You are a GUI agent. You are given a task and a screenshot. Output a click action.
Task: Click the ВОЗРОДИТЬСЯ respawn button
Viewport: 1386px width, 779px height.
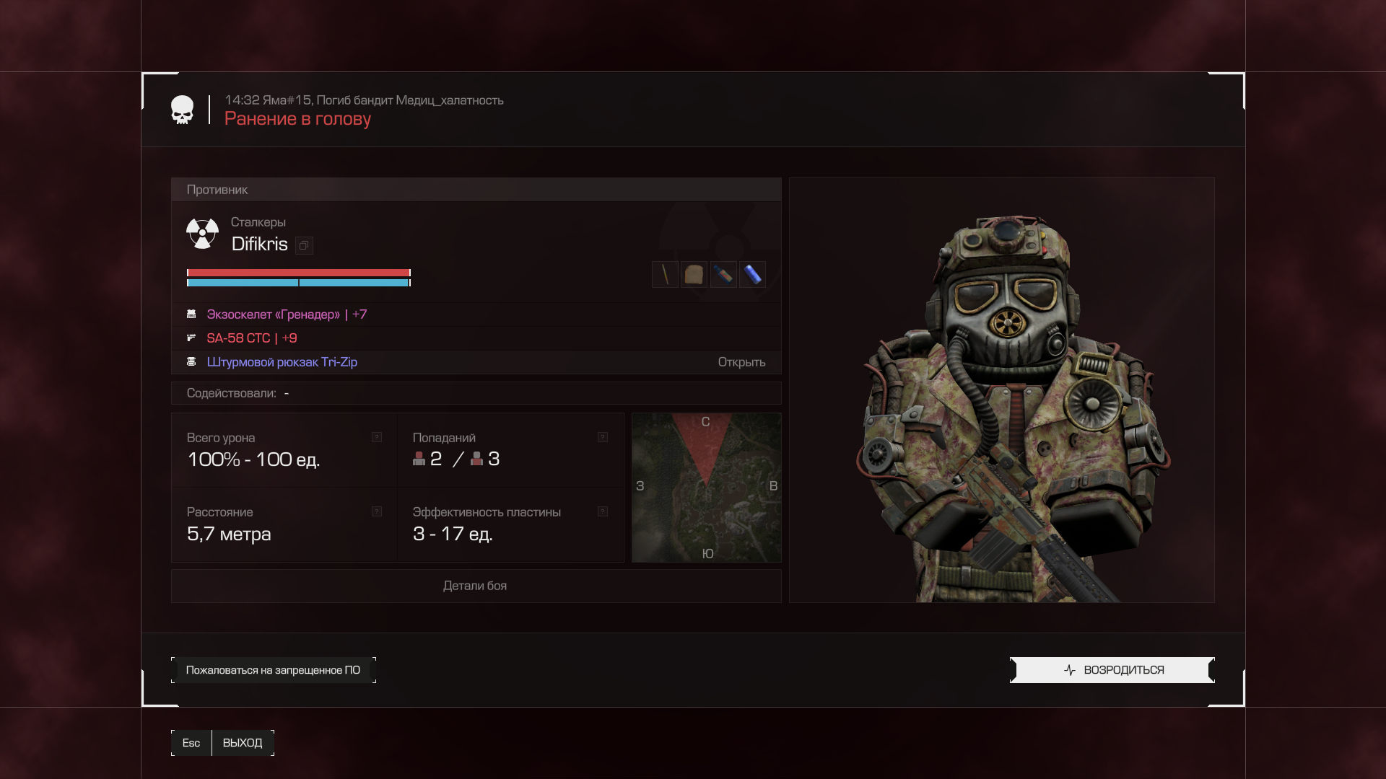[1112, 670]
